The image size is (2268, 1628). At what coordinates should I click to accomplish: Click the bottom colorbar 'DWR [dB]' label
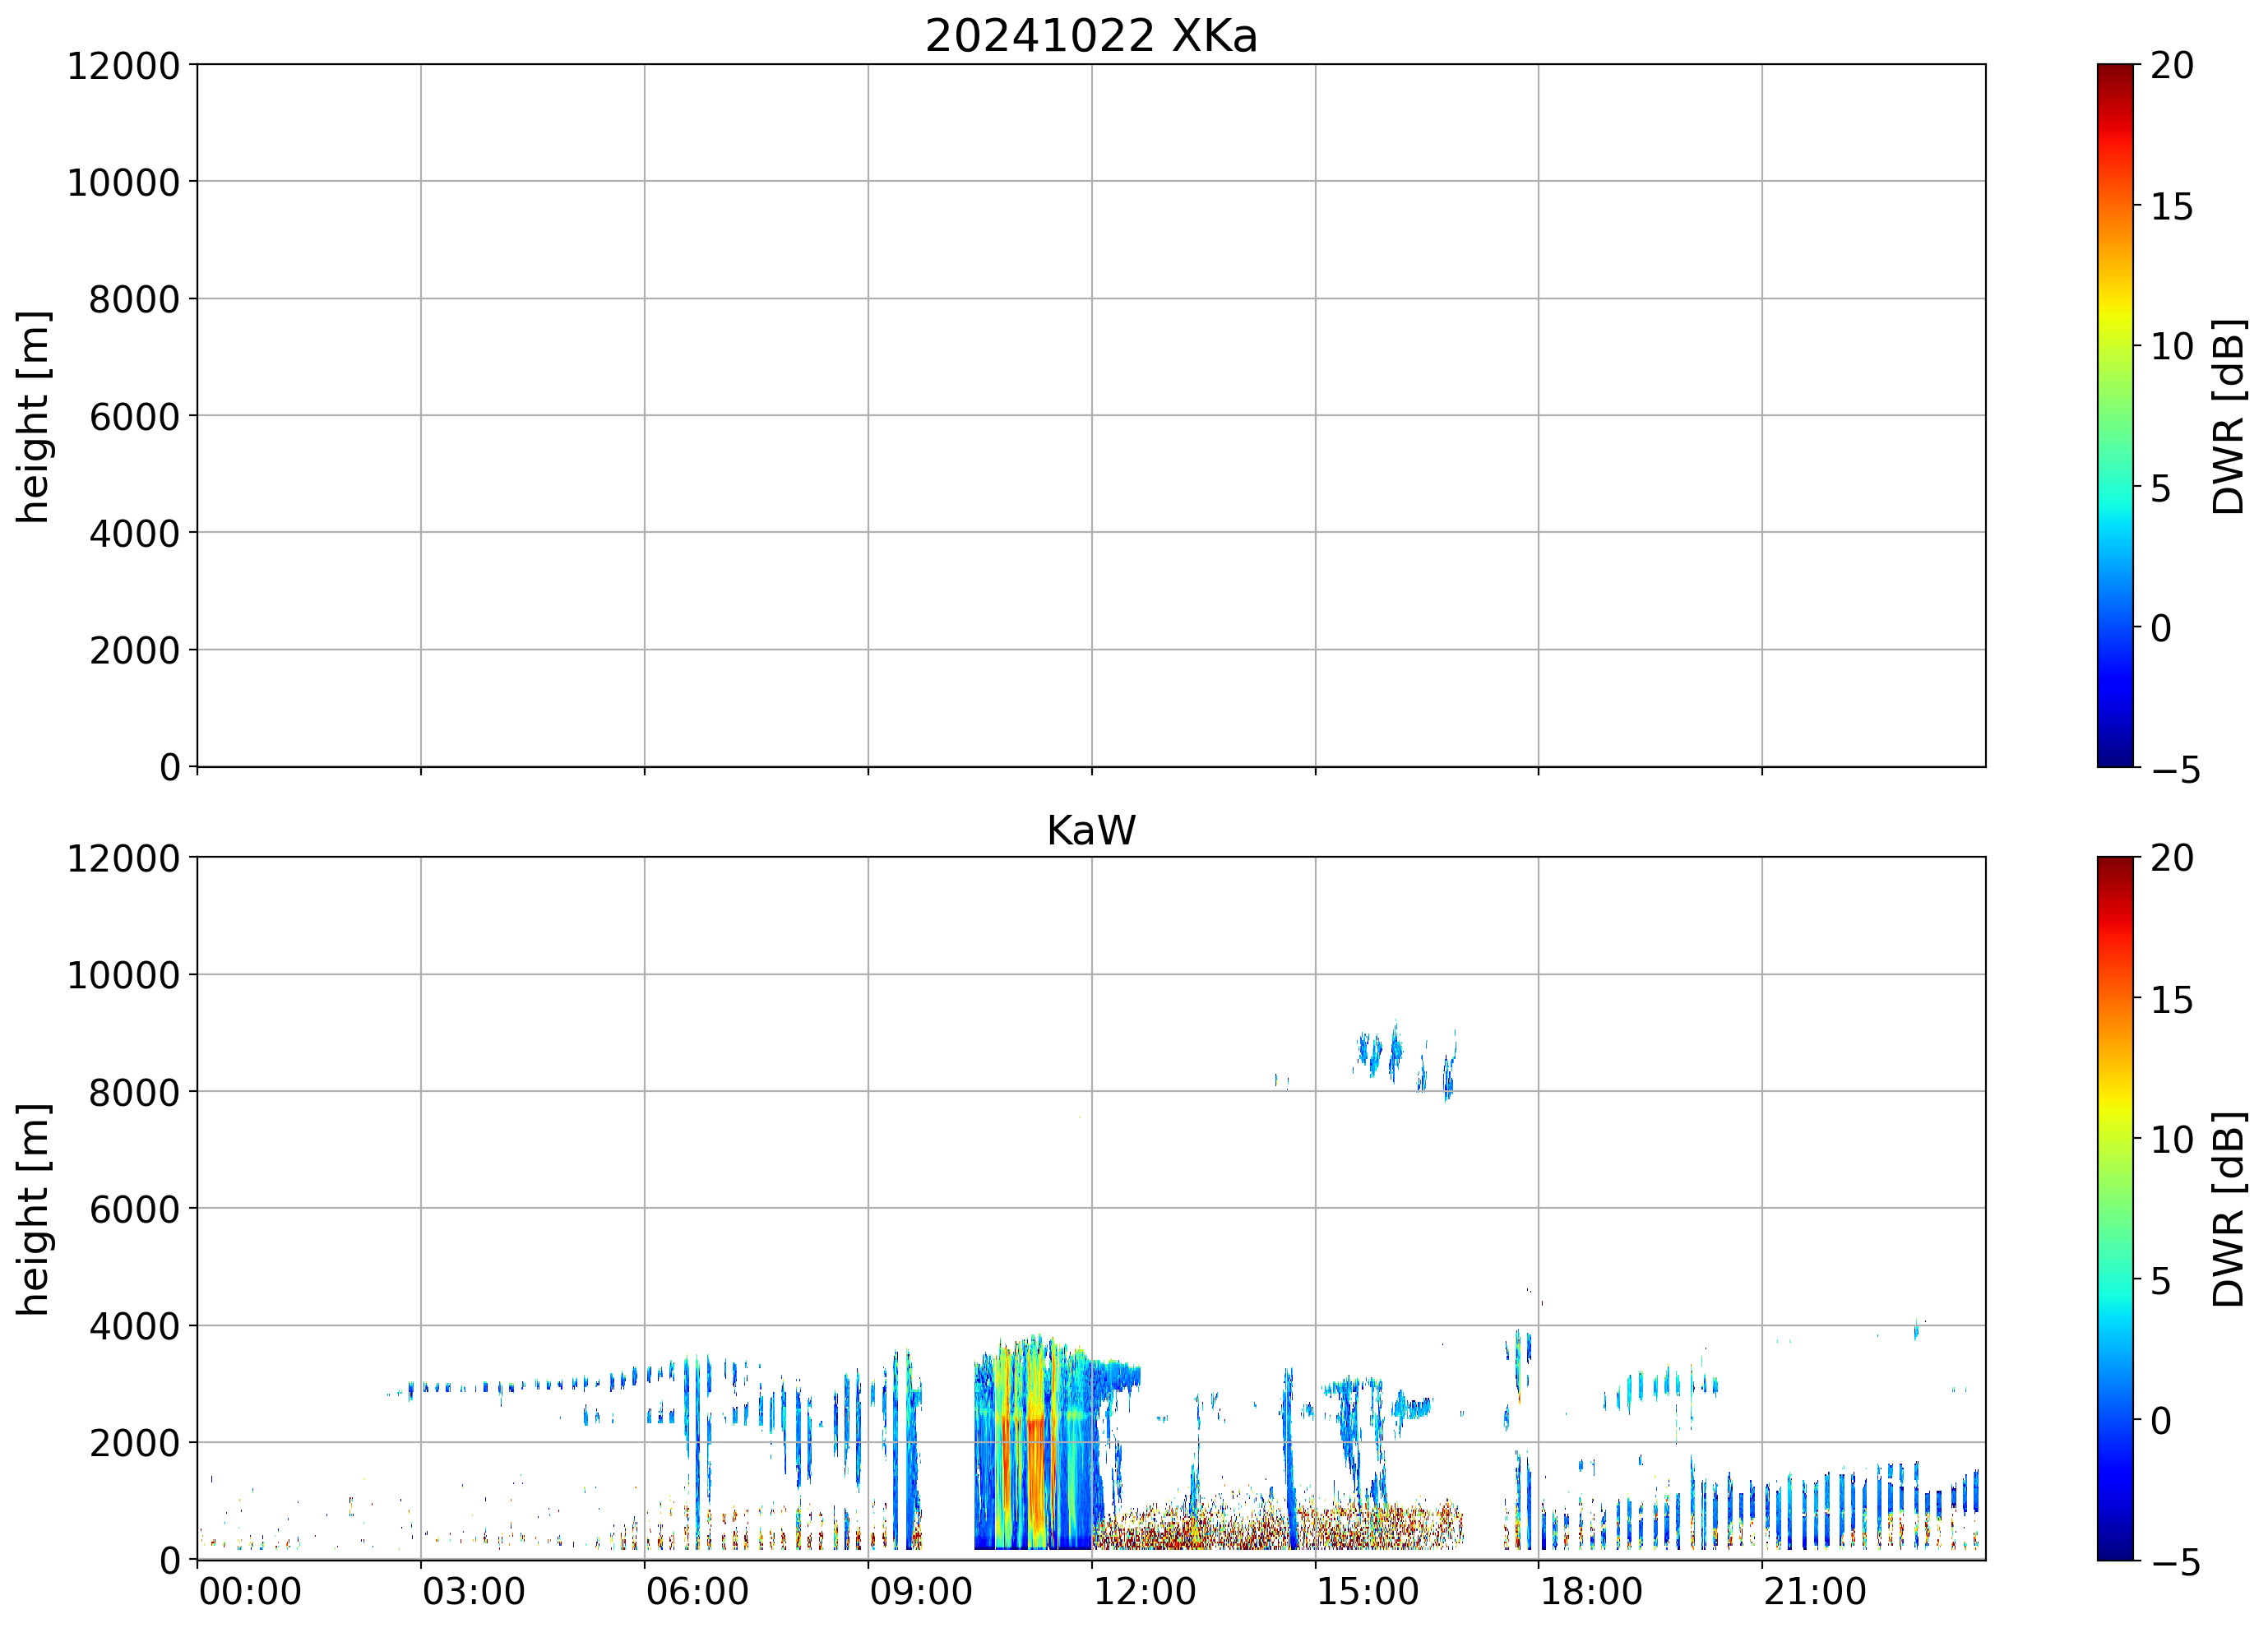[x=2229, y=1209]
